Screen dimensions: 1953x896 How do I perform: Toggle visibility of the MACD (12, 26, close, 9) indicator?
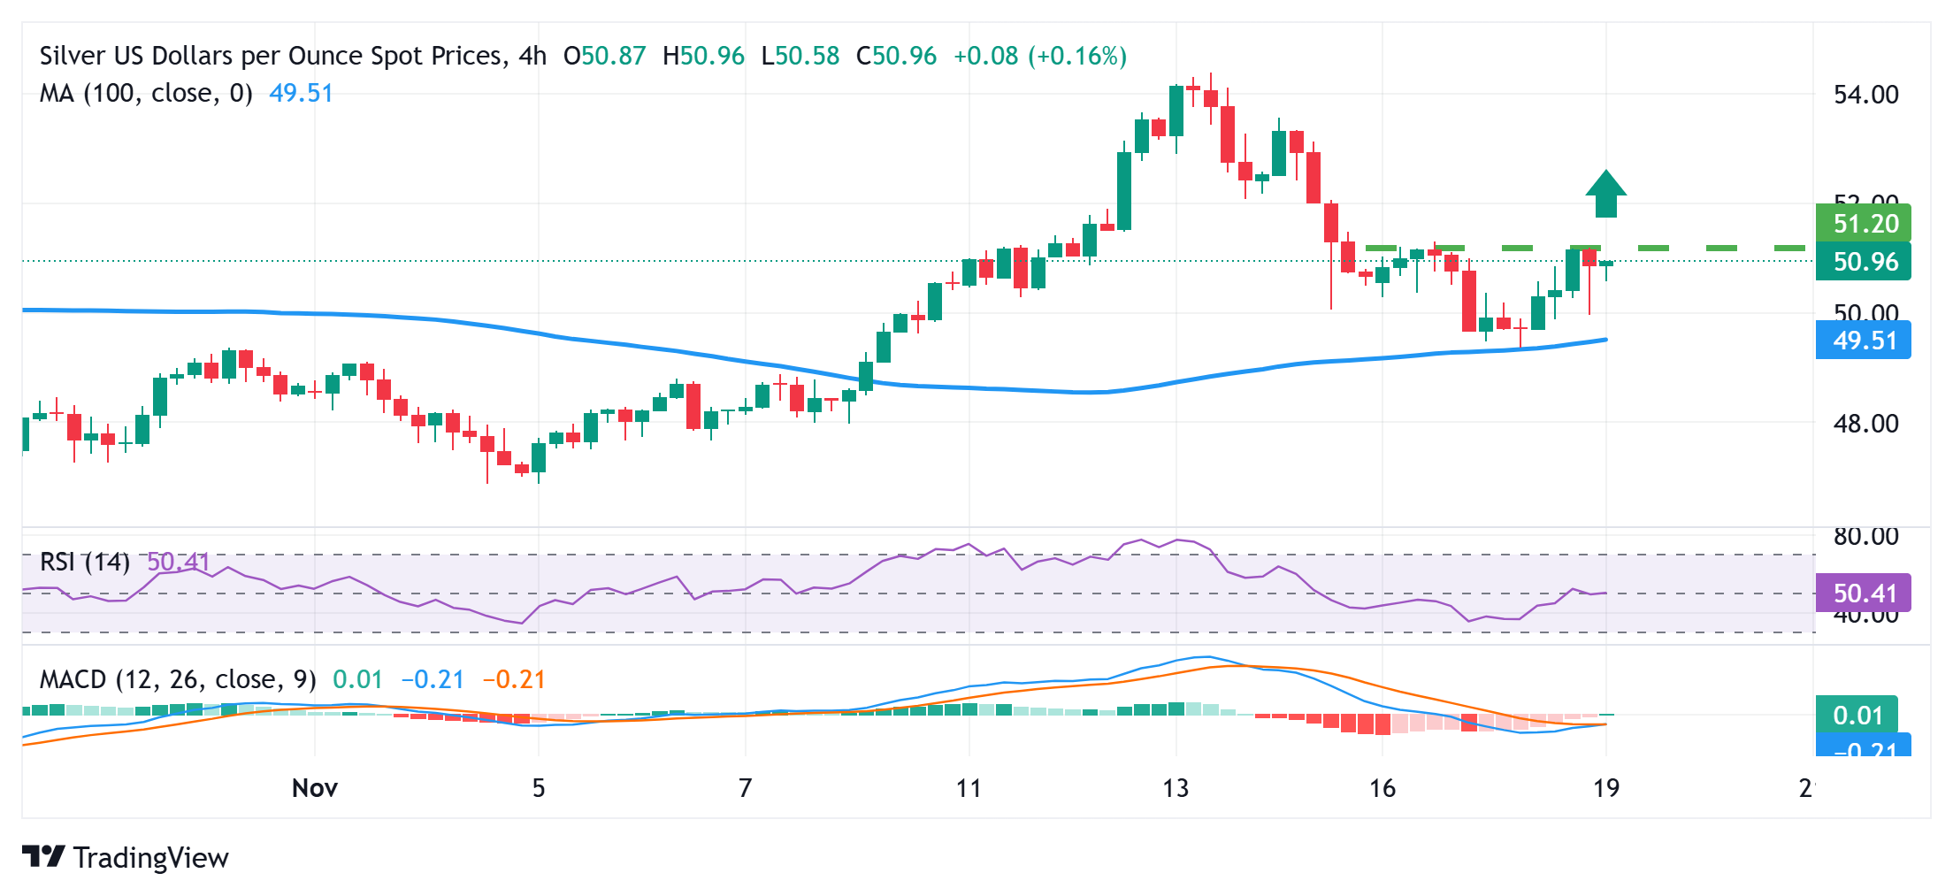pyautogui.click(x=175, y=679)
